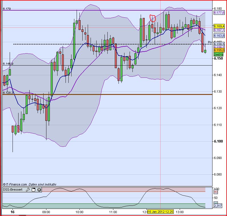
Task: Open DSS-Bressert indicator settings wrench
Action: [28, 189]
